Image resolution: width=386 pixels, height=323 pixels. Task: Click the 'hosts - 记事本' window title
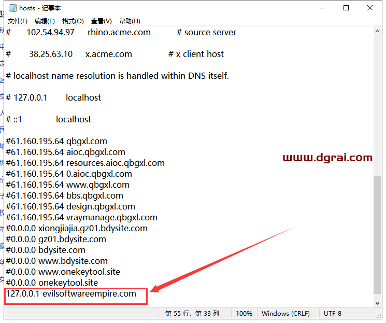pos(40,8)
